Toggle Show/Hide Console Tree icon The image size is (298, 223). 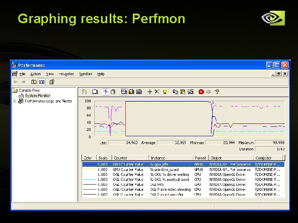click(42, 82)
